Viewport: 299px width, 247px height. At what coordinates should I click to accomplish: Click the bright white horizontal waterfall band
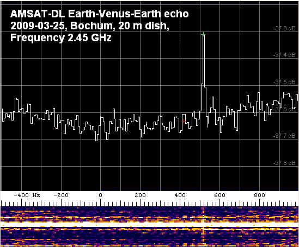click(149, 224)
